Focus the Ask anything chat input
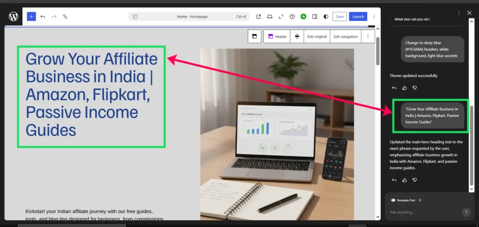The height and width of the screenshot is (227, 479). pyautogui.click(x=423, y=212)
